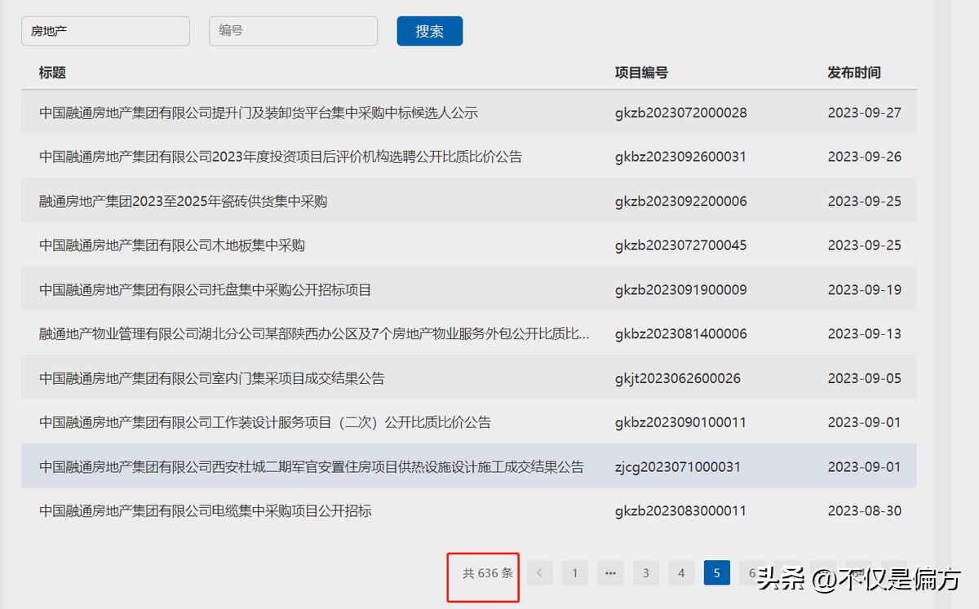Screen dimensions: 979x609
Task: Open the 托盘集中采购公开招标项目 listing
Action: click(206, 290)
